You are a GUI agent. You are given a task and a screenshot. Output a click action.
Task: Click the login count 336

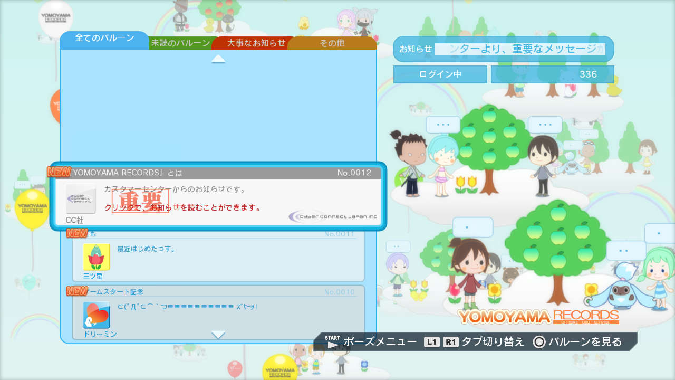coord(553,74)
